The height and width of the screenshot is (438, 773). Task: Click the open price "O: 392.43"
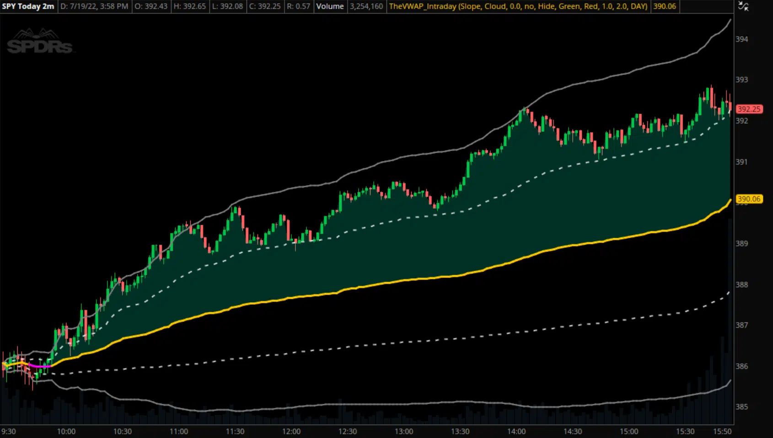151,6
